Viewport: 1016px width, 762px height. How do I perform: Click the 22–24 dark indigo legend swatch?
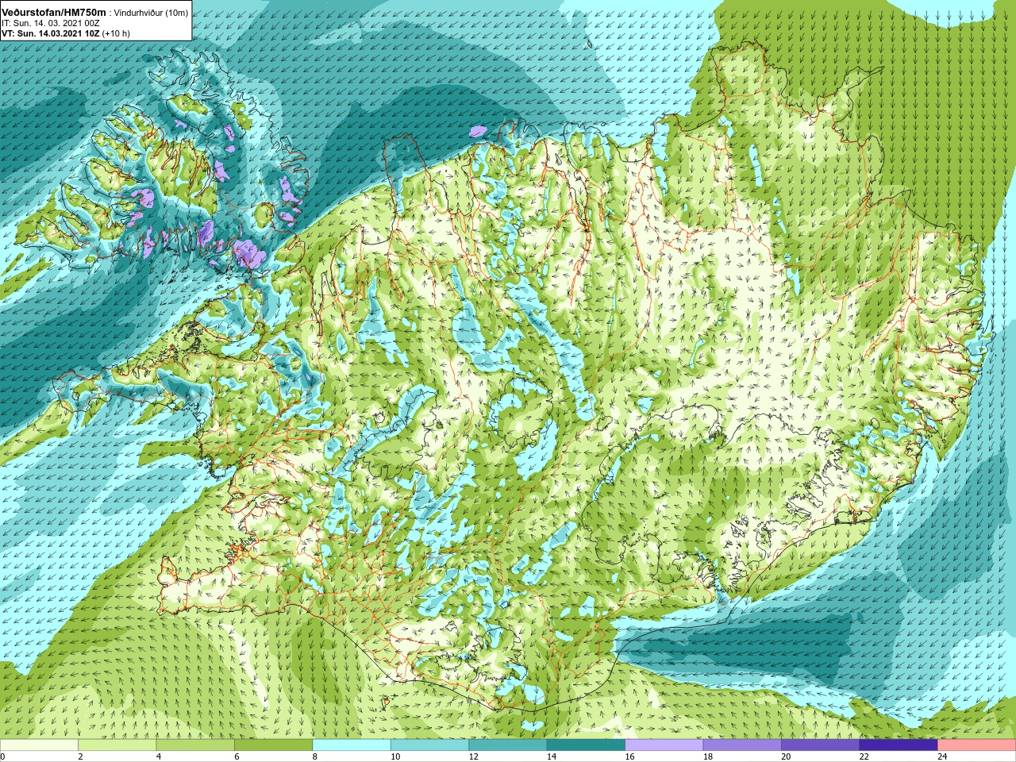(x=899, y=745)
